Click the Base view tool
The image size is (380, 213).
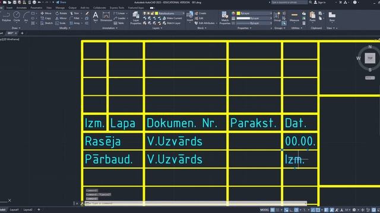332,17
